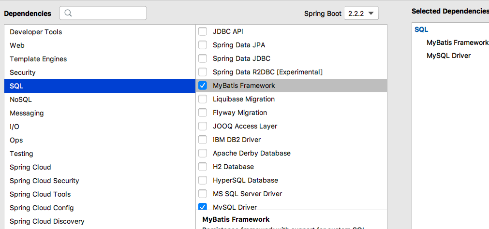Enable Flyway Migration dependency
Screen dimensions: 489x229
[203, 113]
